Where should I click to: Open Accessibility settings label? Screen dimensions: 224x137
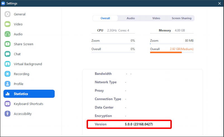23,114
